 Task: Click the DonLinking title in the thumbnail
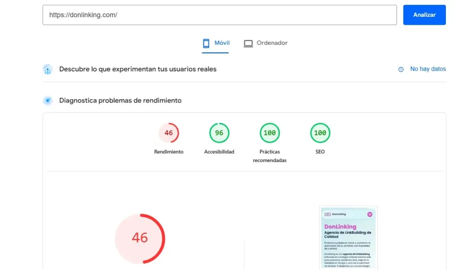point(340,227)
